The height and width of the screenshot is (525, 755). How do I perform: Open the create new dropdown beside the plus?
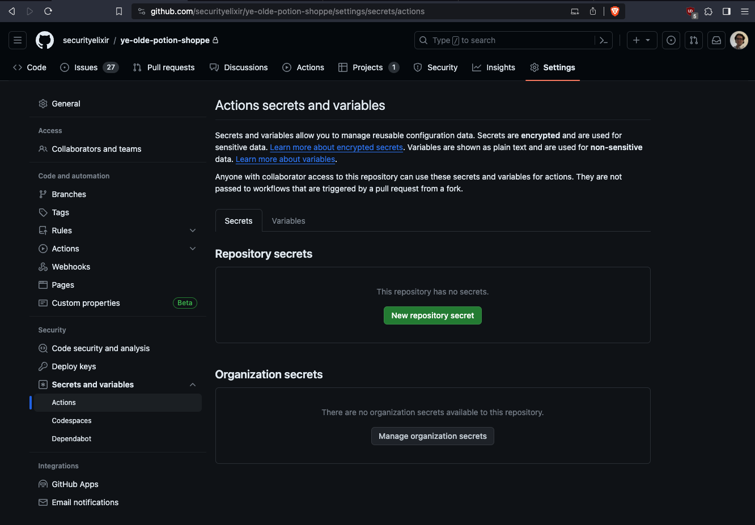647,40
